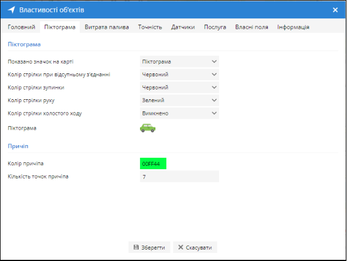Click the Причіп section heading
The image size is (347, 261).
click(18, 146)
